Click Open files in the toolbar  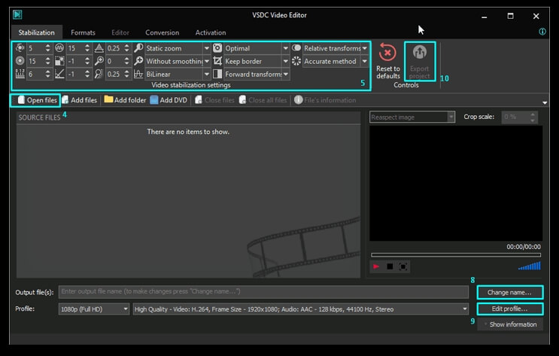click(x=36, y=99)
